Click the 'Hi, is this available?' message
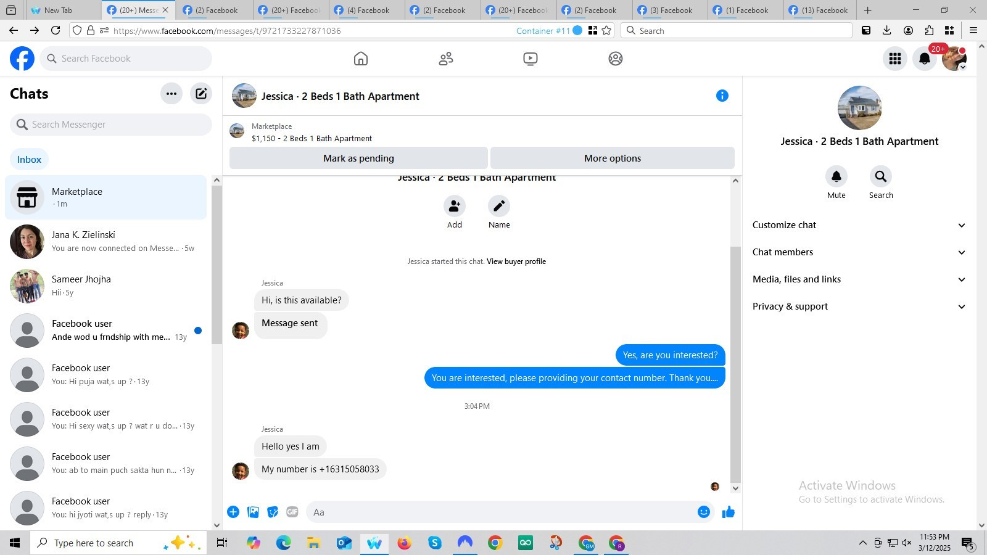 tap(301, 300)
